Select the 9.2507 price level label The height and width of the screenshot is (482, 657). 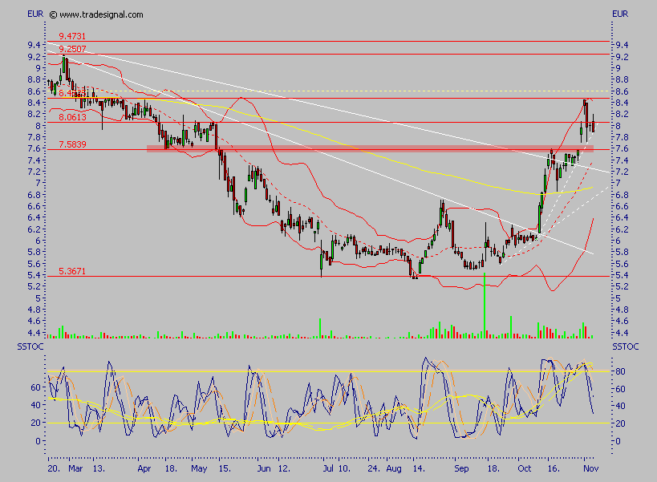tap(71, 49)
